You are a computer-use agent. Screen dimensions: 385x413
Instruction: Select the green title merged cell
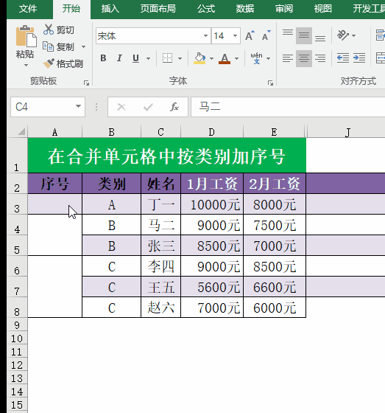[x=166, y=155]
